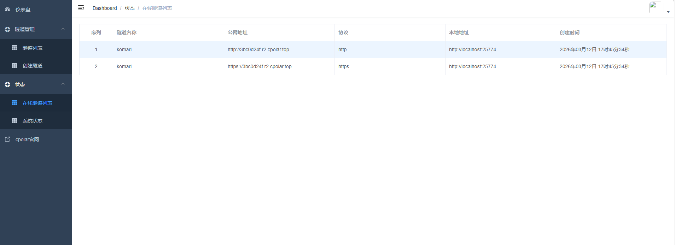Click the external link icon for cpolar官网
675x245 pixels.
(x=7, y=139)
